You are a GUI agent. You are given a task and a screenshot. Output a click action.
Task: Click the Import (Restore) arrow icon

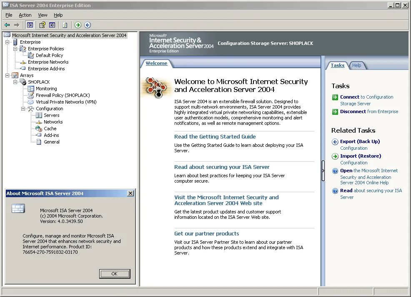point(335,156)
